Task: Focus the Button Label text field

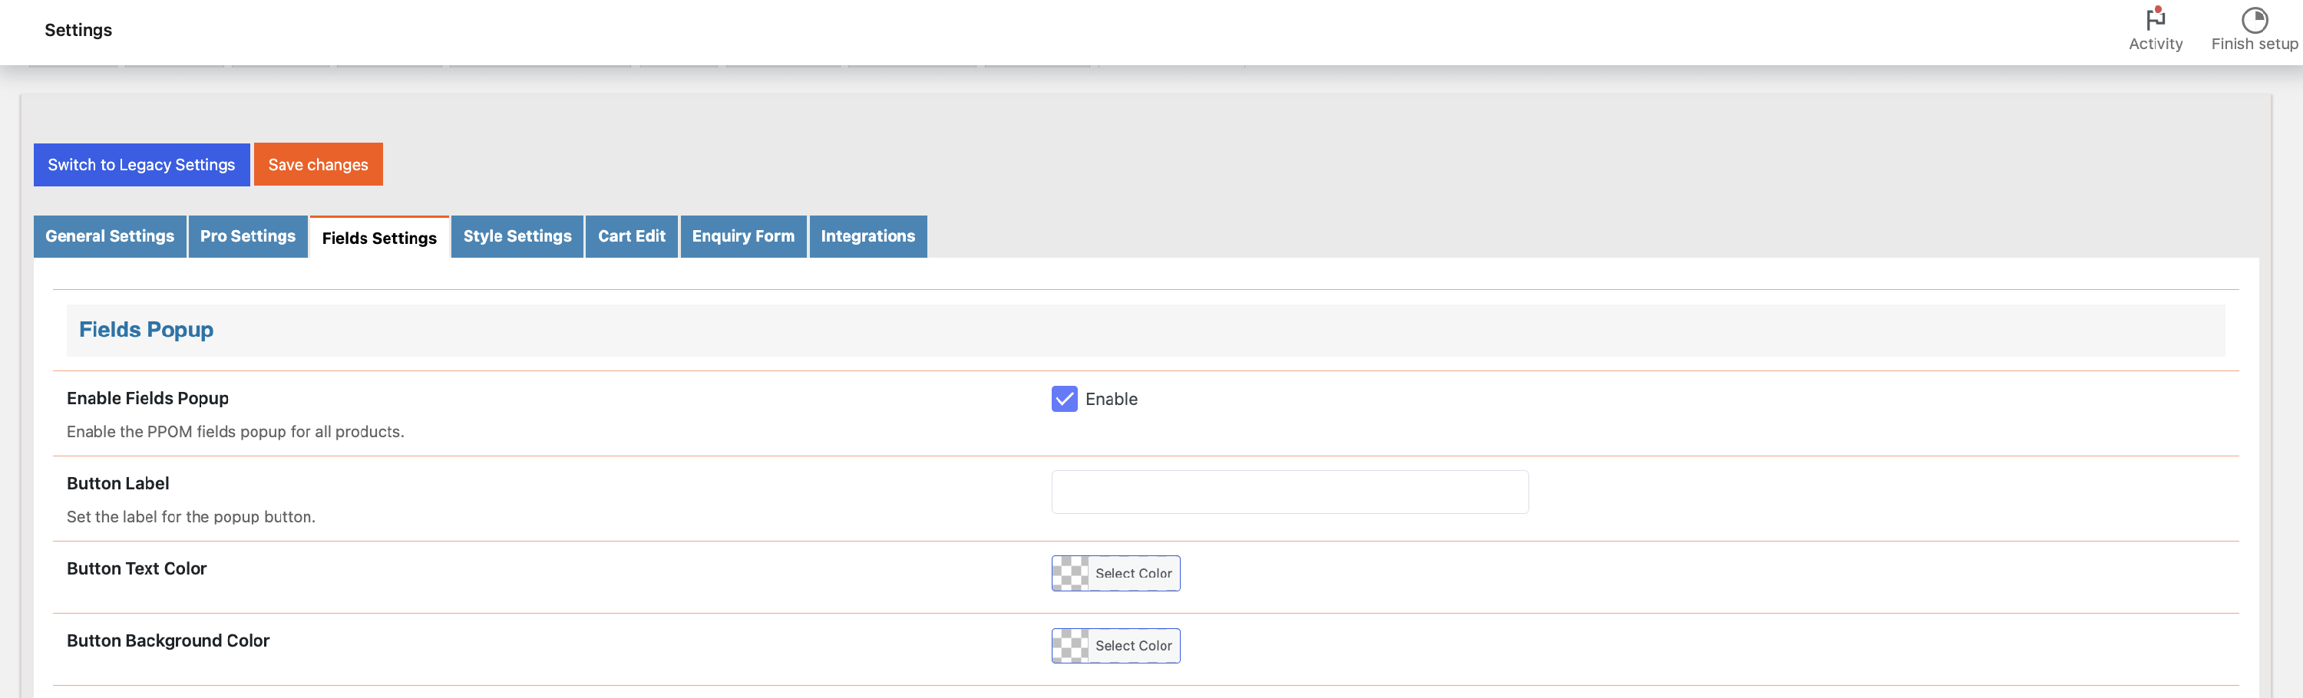Action: 1289,492
